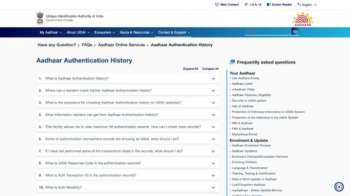Screen dimensions: 350x196
Task: Expand question 5 about maximum 50 records
Action: 127,127
